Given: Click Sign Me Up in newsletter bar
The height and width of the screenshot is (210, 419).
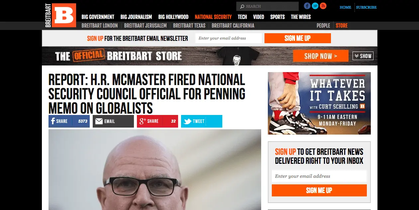Looking at the screenshot, I should (x=298, y=38).
